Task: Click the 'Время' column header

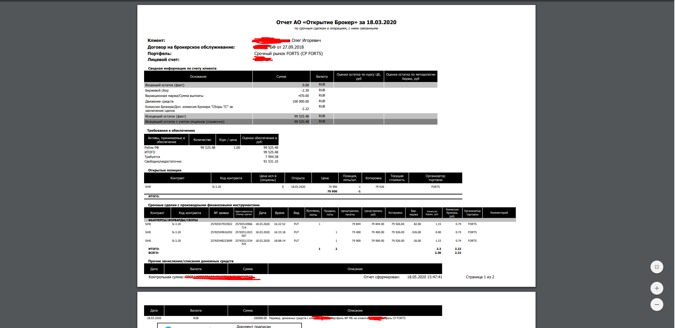Action: coord(280,213)
